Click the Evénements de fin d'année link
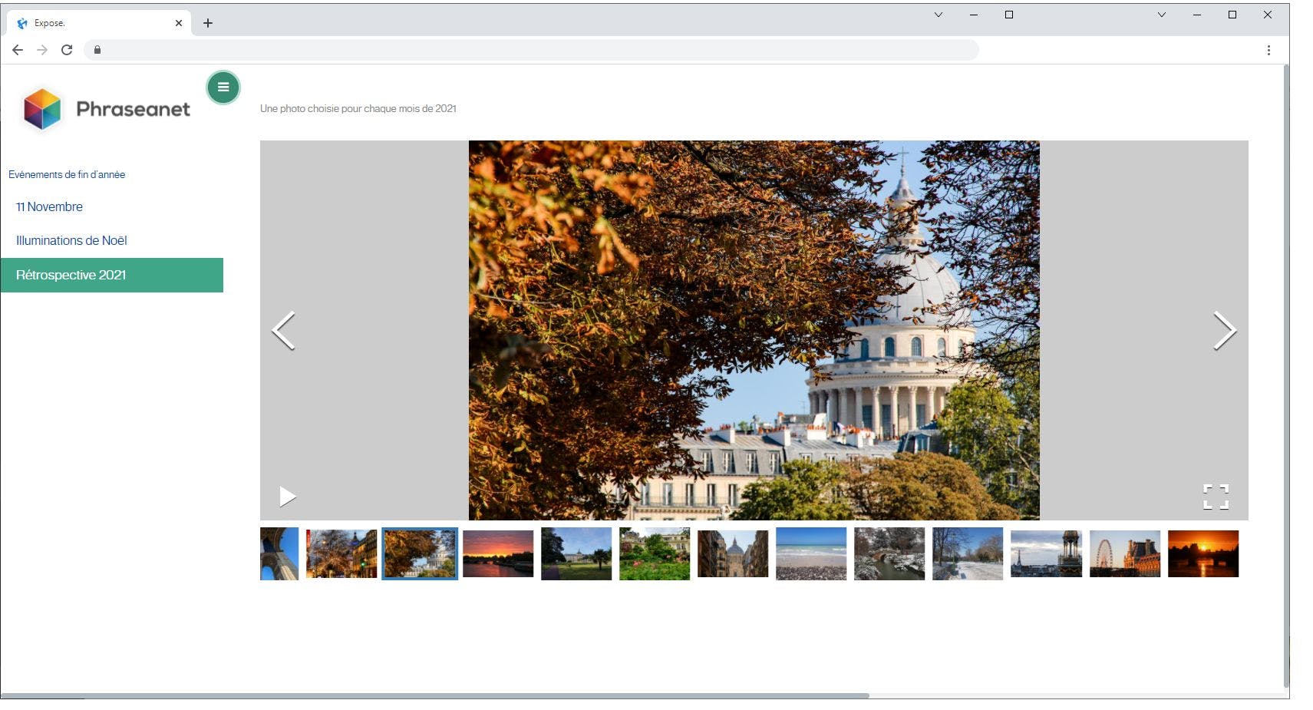The width and height of the screenshot is (1313, 710). coord(67,174)
